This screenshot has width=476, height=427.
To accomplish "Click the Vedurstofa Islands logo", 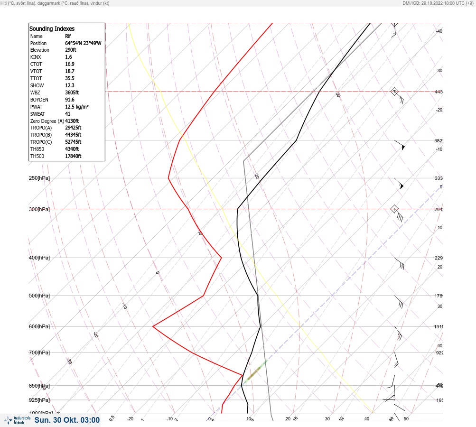I will click(17, 420).
